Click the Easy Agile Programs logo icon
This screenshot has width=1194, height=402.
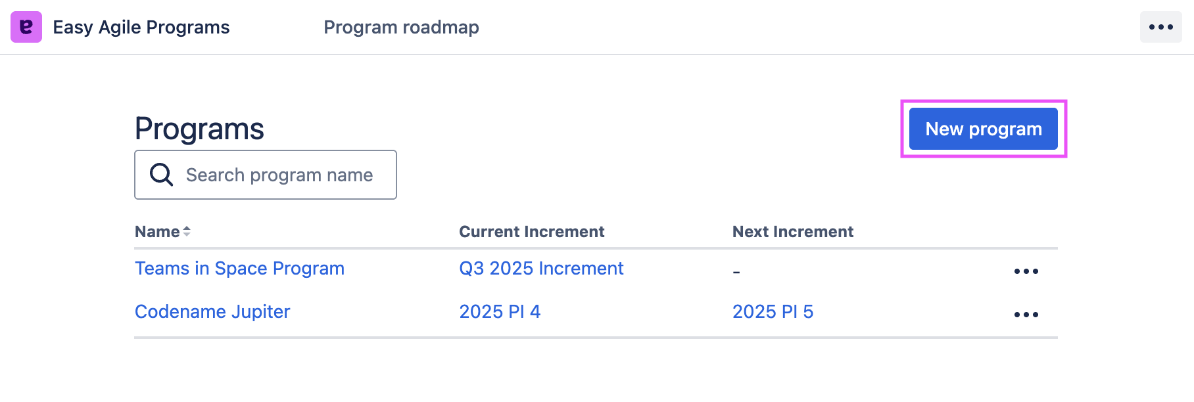(26, 27)
